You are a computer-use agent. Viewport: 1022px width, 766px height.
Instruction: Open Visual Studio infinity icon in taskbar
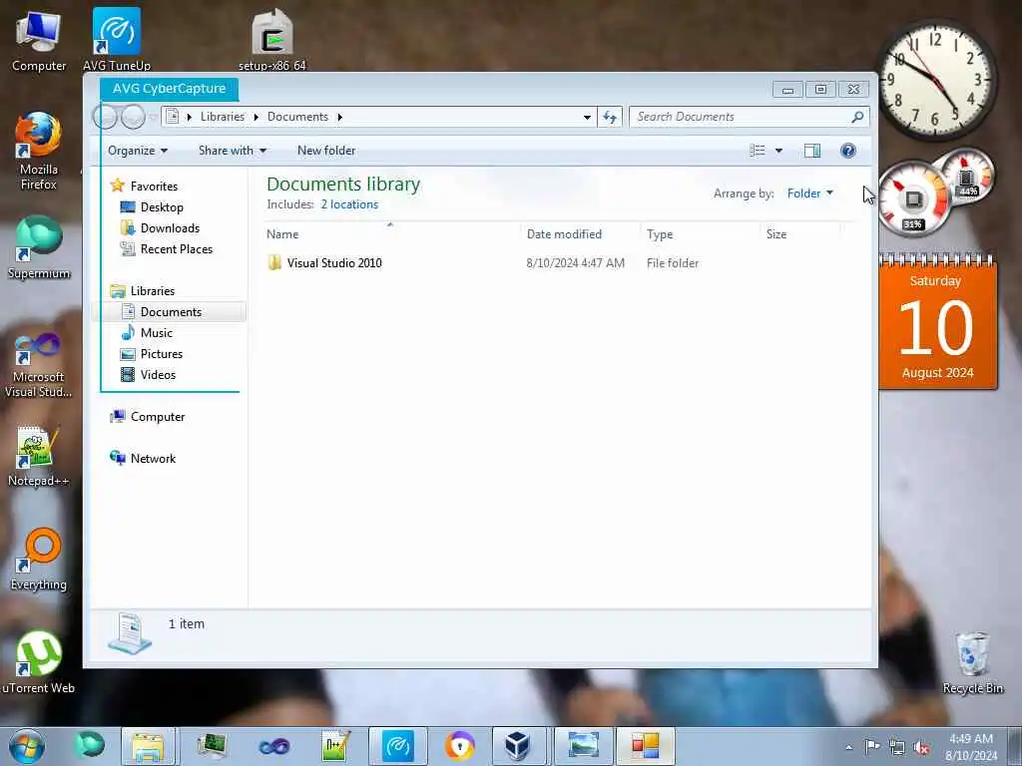(x=274, y=746)
